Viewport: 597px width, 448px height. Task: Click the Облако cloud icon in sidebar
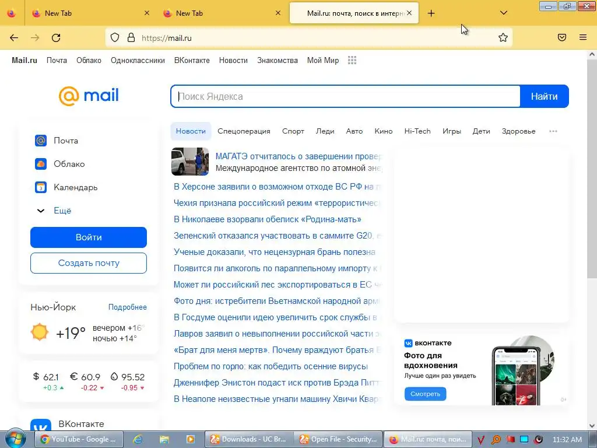[41, 164]
